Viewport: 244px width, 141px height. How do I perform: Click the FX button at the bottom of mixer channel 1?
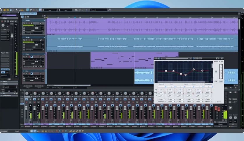(x=29, y=122)
